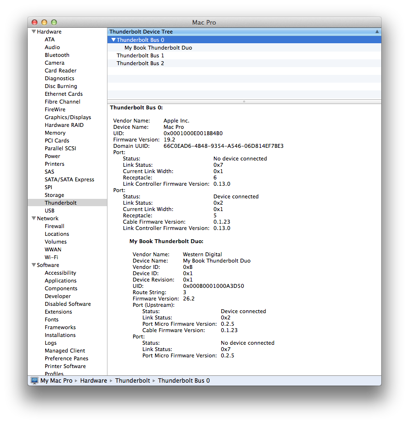Select SATA/SATA Express in the sidebar

(x=70, y=179)
